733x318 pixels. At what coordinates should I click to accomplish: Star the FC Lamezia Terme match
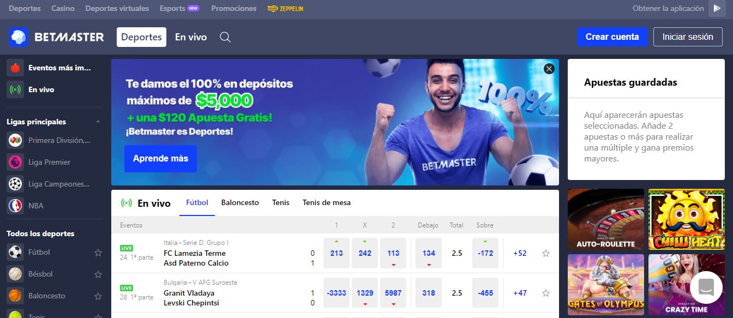(x=546, y=253)
